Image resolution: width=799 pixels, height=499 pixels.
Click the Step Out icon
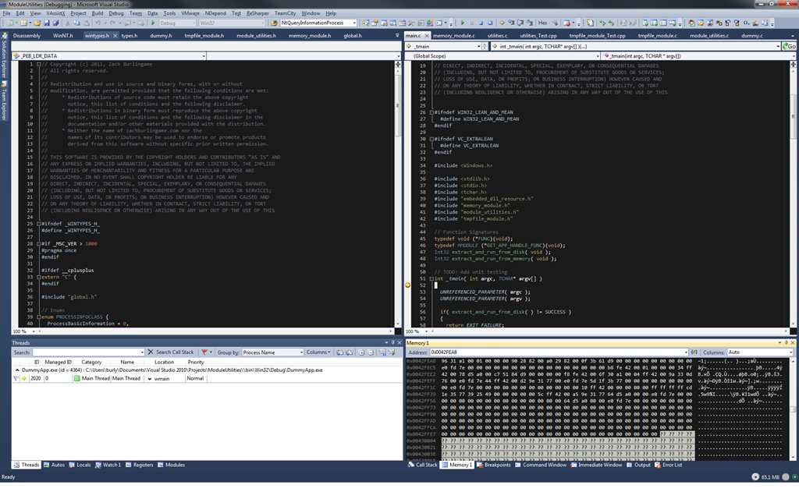coord(530,23)
